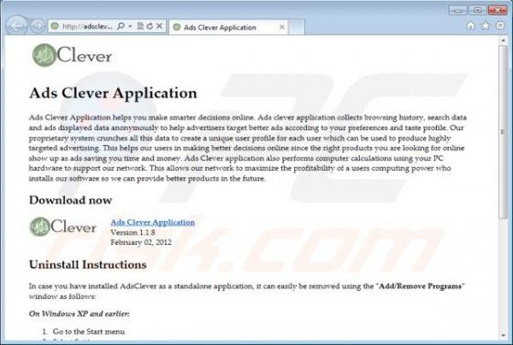Screen dimensions: 513x345
Task: Download via Ads Clever Application link
Action: pyautogui.click(x=152, y=222)
